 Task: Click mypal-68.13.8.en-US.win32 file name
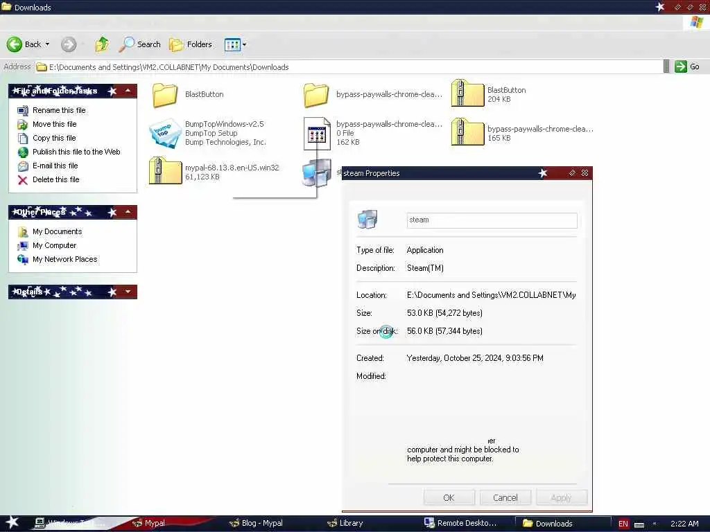(232, 168)
